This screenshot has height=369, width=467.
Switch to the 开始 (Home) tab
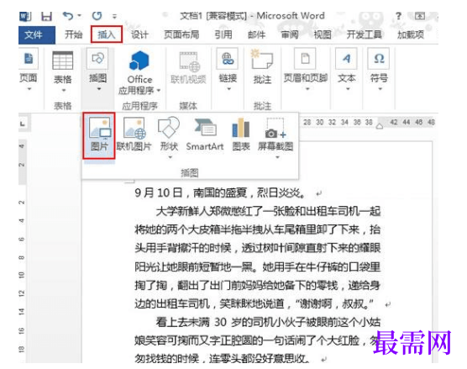point(74,34)
